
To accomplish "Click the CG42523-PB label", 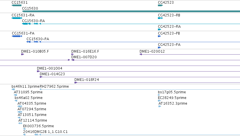I will pyautogui.click(x=169, y=33).
